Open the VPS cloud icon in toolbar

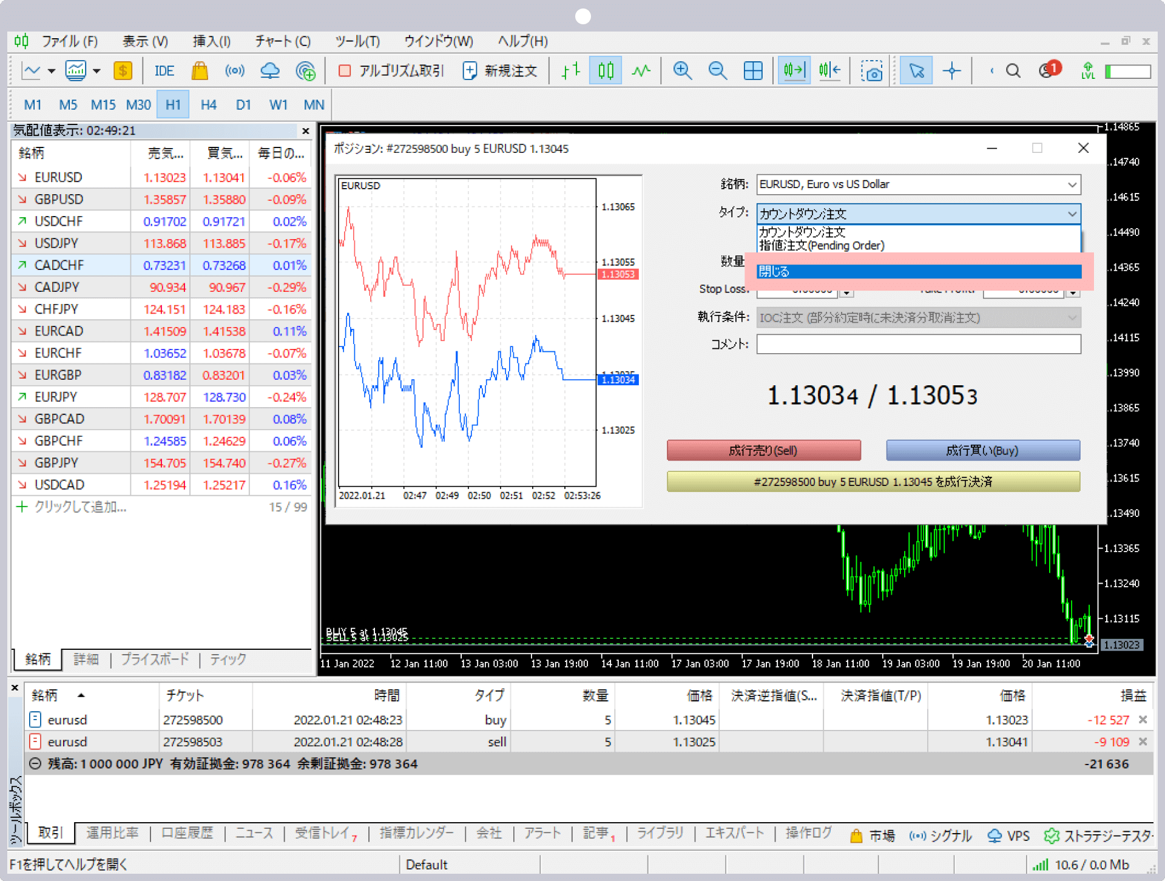pyautogui.click(x=270, y=71)
